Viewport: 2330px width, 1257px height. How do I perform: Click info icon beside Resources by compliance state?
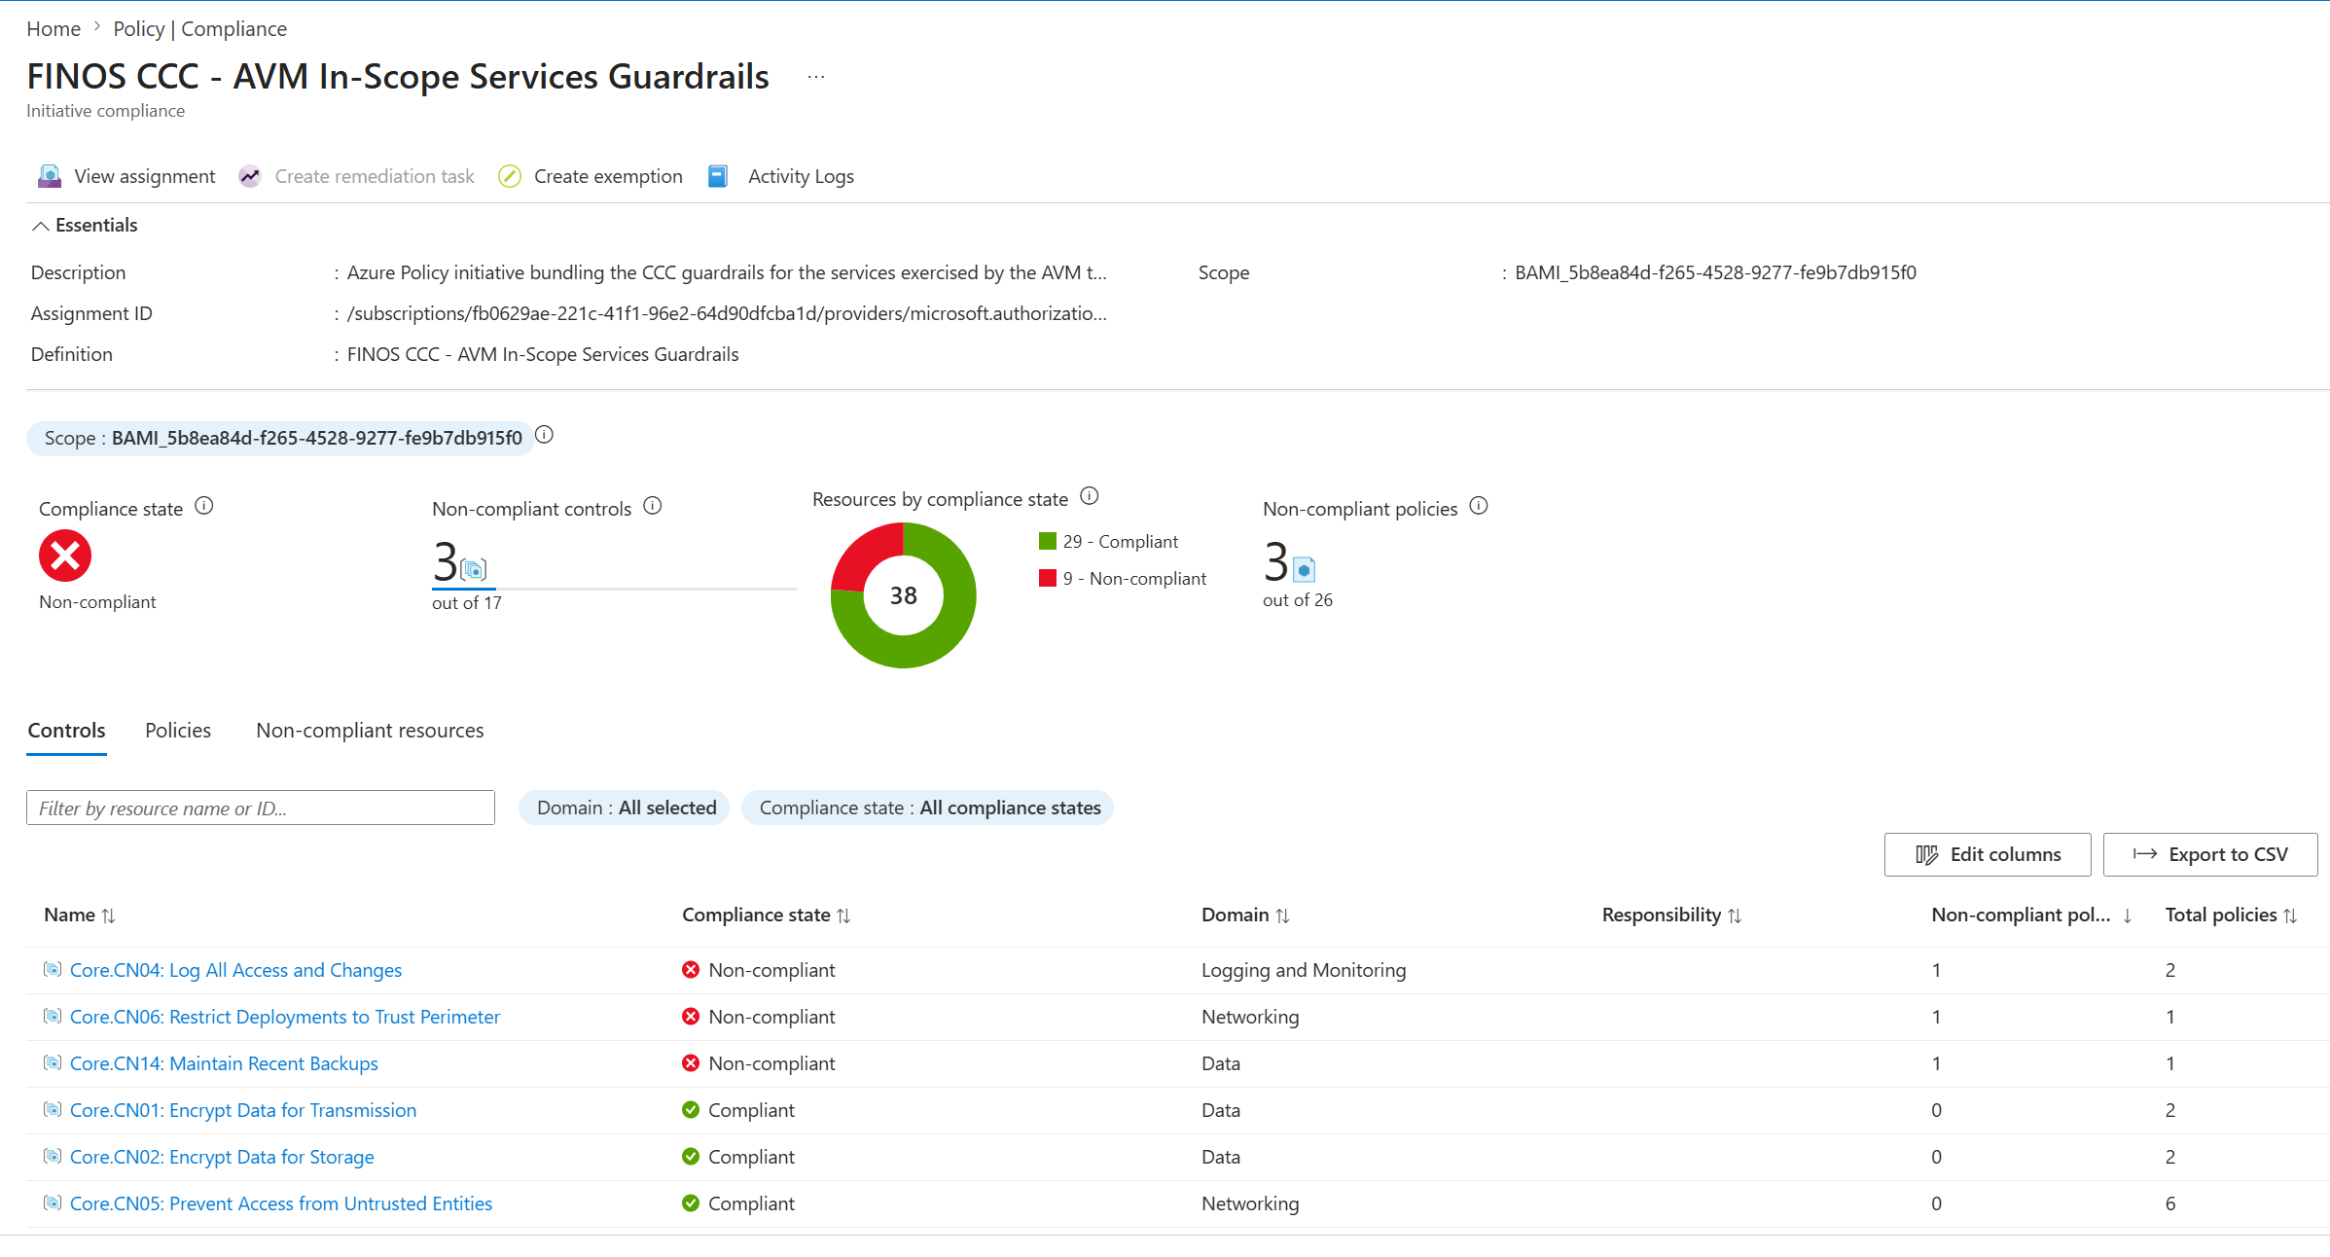(x=1090, y=496)
